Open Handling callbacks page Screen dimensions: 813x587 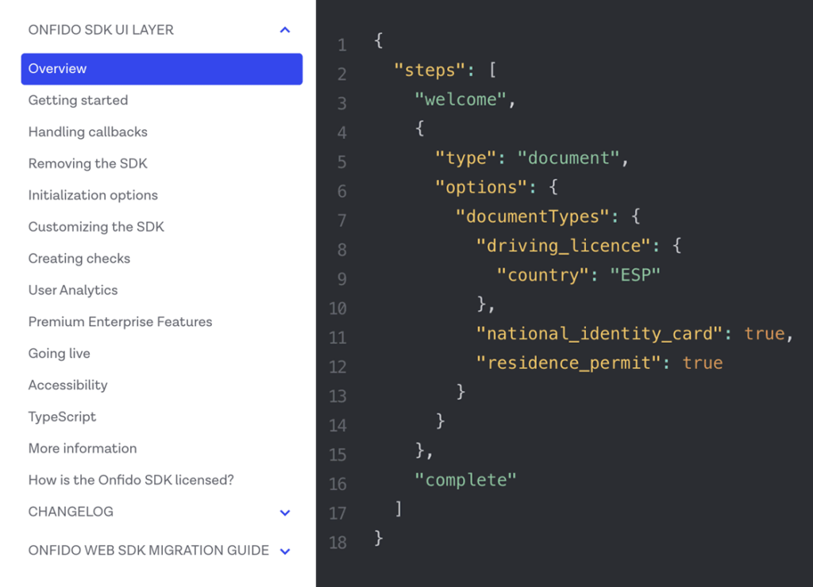pyautogui.click(x=87, y=132)
